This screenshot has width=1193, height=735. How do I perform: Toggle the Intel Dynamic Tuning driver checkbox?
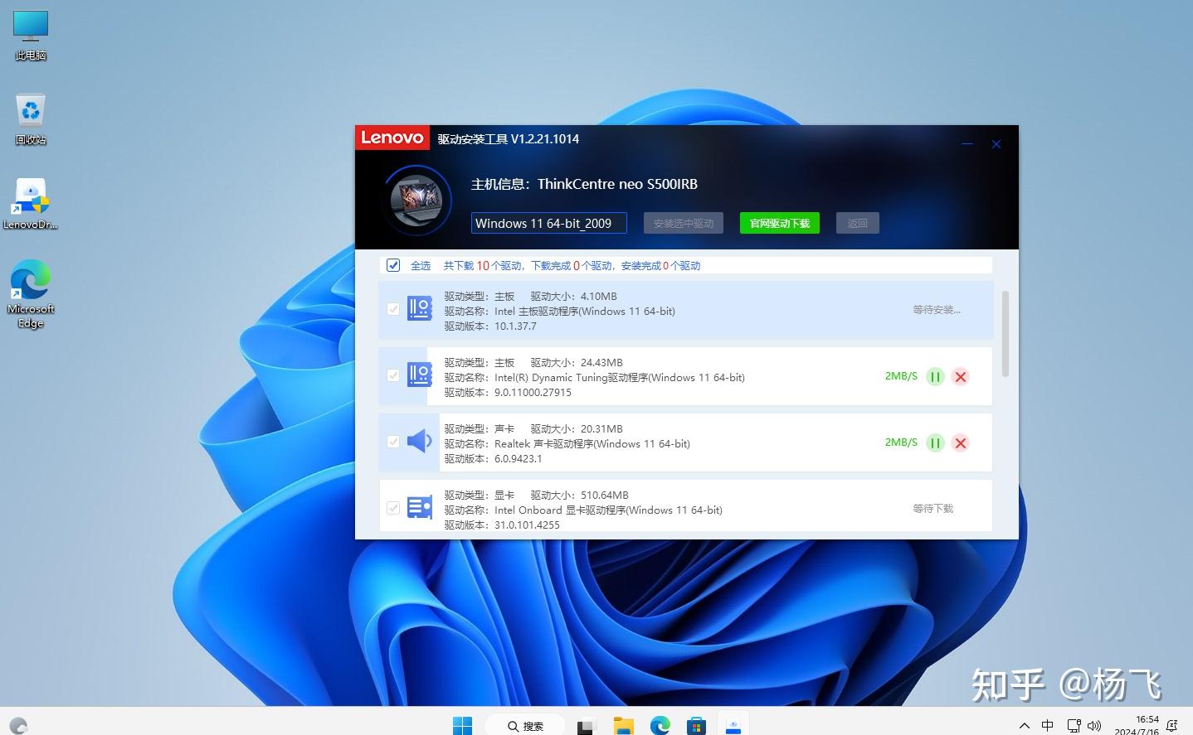tap(392, 375)
